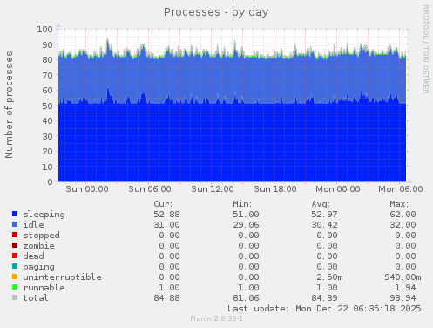Click the 'Number of processes' axis label
The image size is (433, 328).
(9, 105)
